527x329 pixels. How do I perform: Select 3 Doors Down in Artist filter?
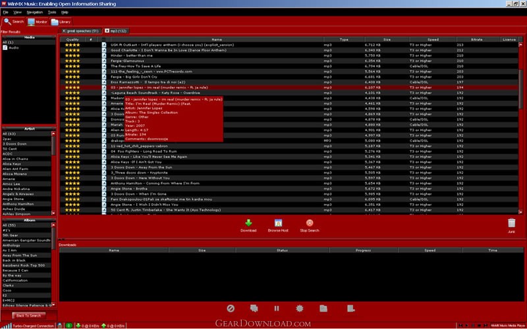pyautogui.click(x=26, y=143)
